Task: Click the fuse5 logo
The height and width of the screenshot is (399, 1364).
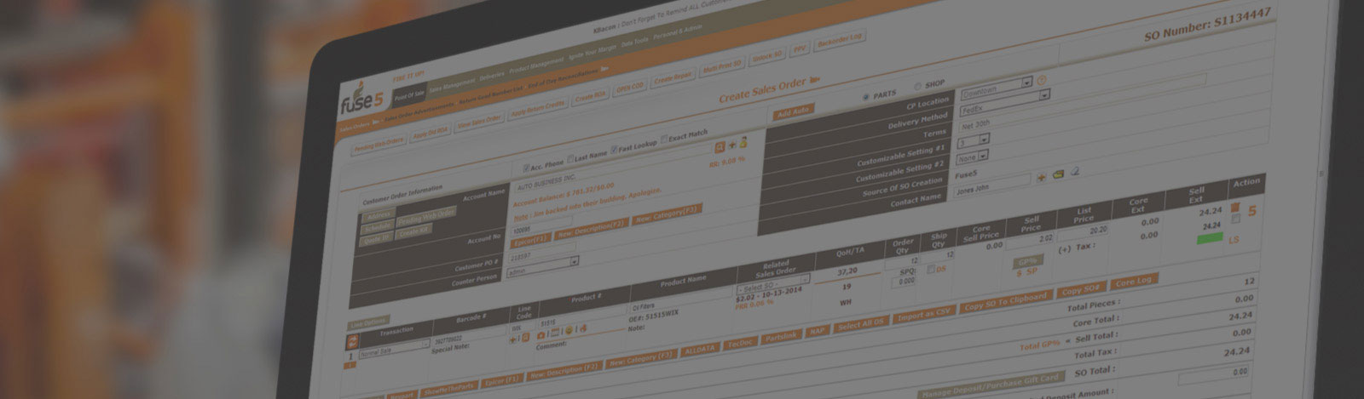Action: (x=361, y=96)
